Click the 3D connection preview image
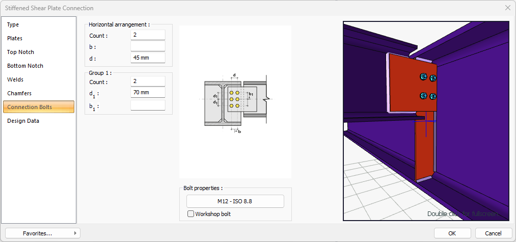Image resolution: width=516 pixels, height=242 pixels. (426, 121)
